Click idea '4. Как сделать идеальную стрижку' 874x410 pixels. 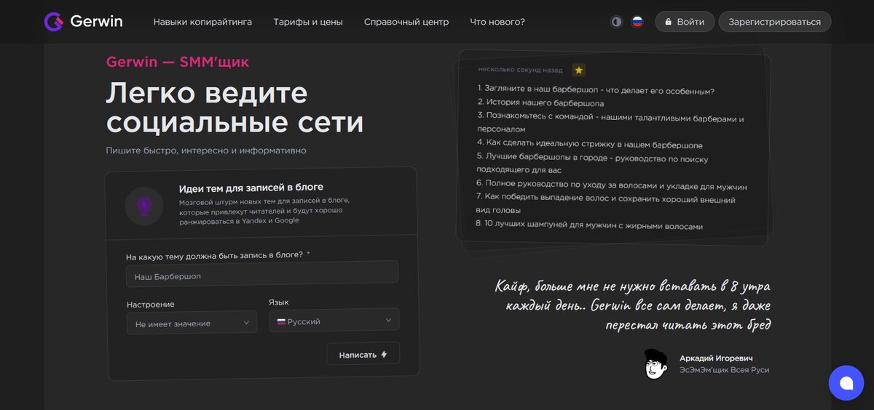click(590, 145)
